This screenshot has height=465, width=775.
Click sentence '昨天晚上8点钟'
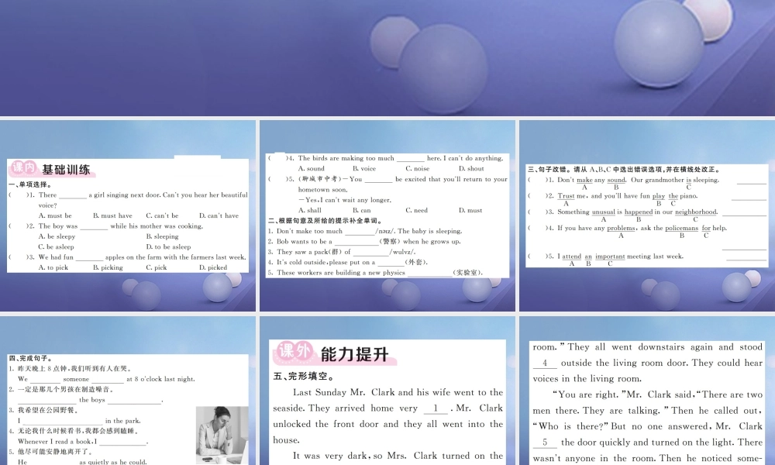[x=71, y=368]
